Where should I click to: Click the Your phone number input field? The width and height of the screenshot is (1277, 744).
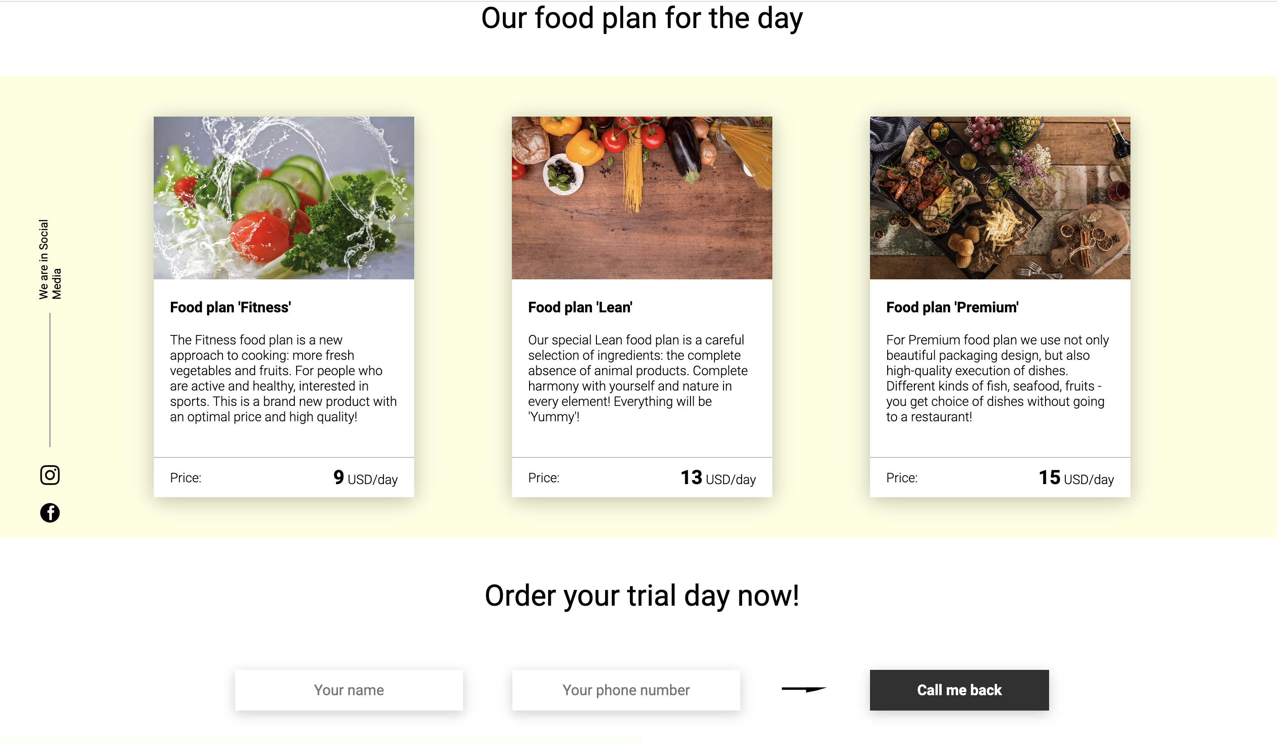[626, 690]
